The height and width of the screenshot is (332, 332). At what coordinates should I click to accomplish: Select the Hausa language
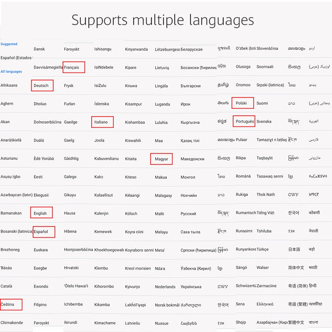(x=69, y=213)
